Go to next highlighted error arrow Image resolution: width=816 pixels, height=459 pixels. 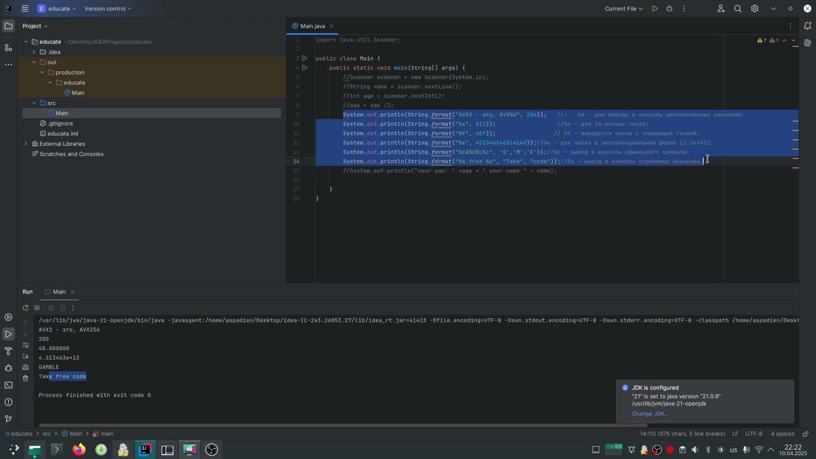[x=793, y=40]
